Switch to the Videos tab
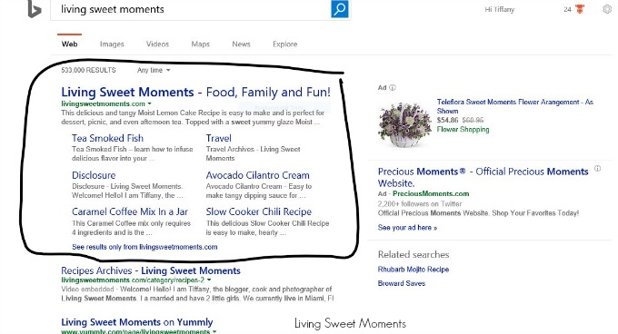Screen dimensions: 618x334 coord(157,44)
